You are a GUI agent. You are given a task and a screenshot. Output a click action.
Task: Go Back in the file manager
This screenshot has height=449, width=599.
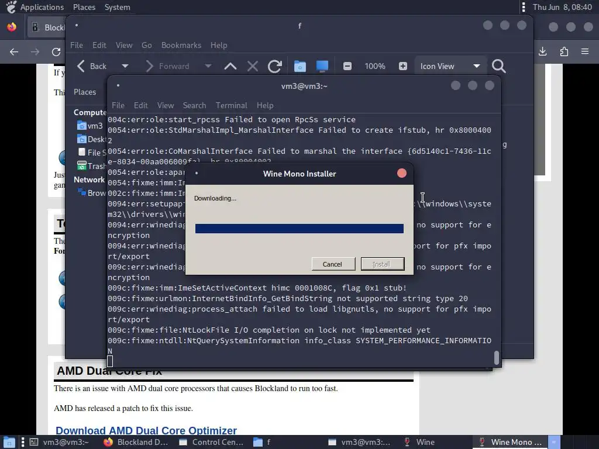(x=92, y=66)
